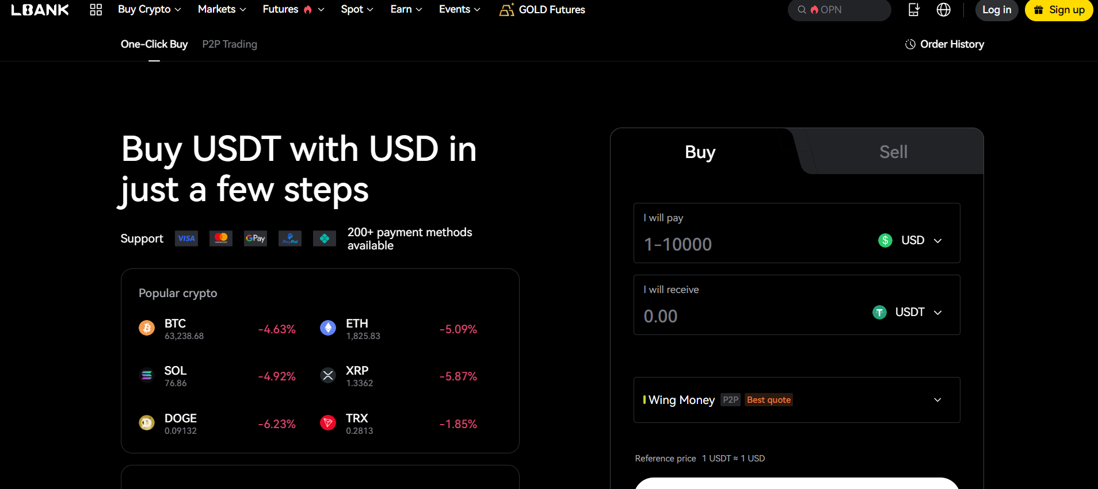The height and width of the screenshot is (489, 1098).
Task: Switch to the Sell tab
Action: point(893,152)
